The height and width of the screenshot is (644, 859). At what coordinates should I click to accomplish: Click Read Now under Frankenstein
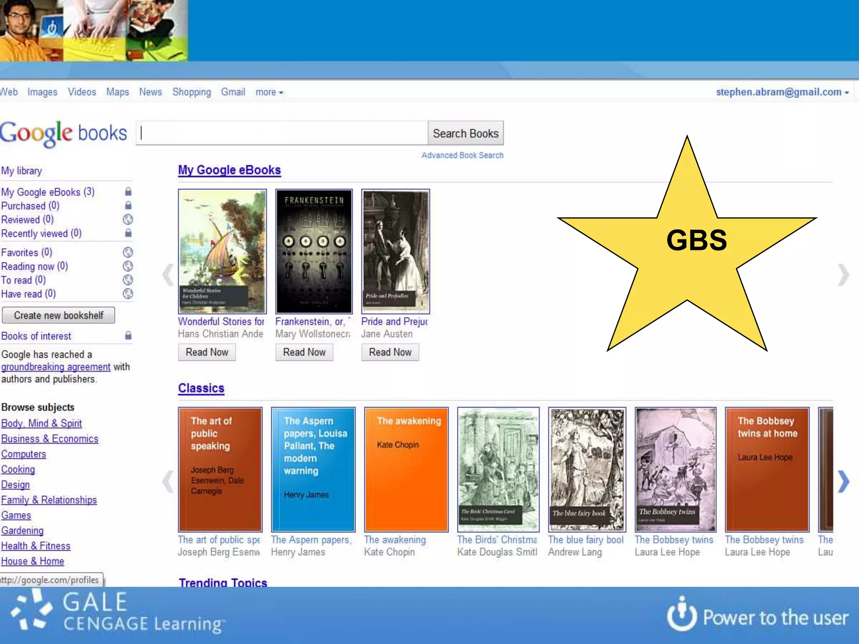304,352
